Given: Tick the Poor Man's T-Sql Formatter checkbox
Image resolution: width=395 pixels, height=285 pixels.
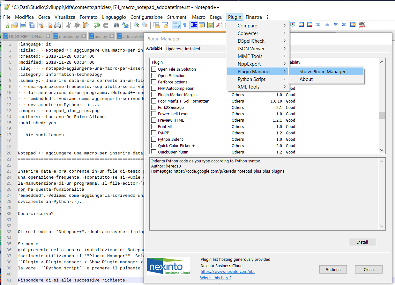Looking at the screenshot, I should point(154,101).
